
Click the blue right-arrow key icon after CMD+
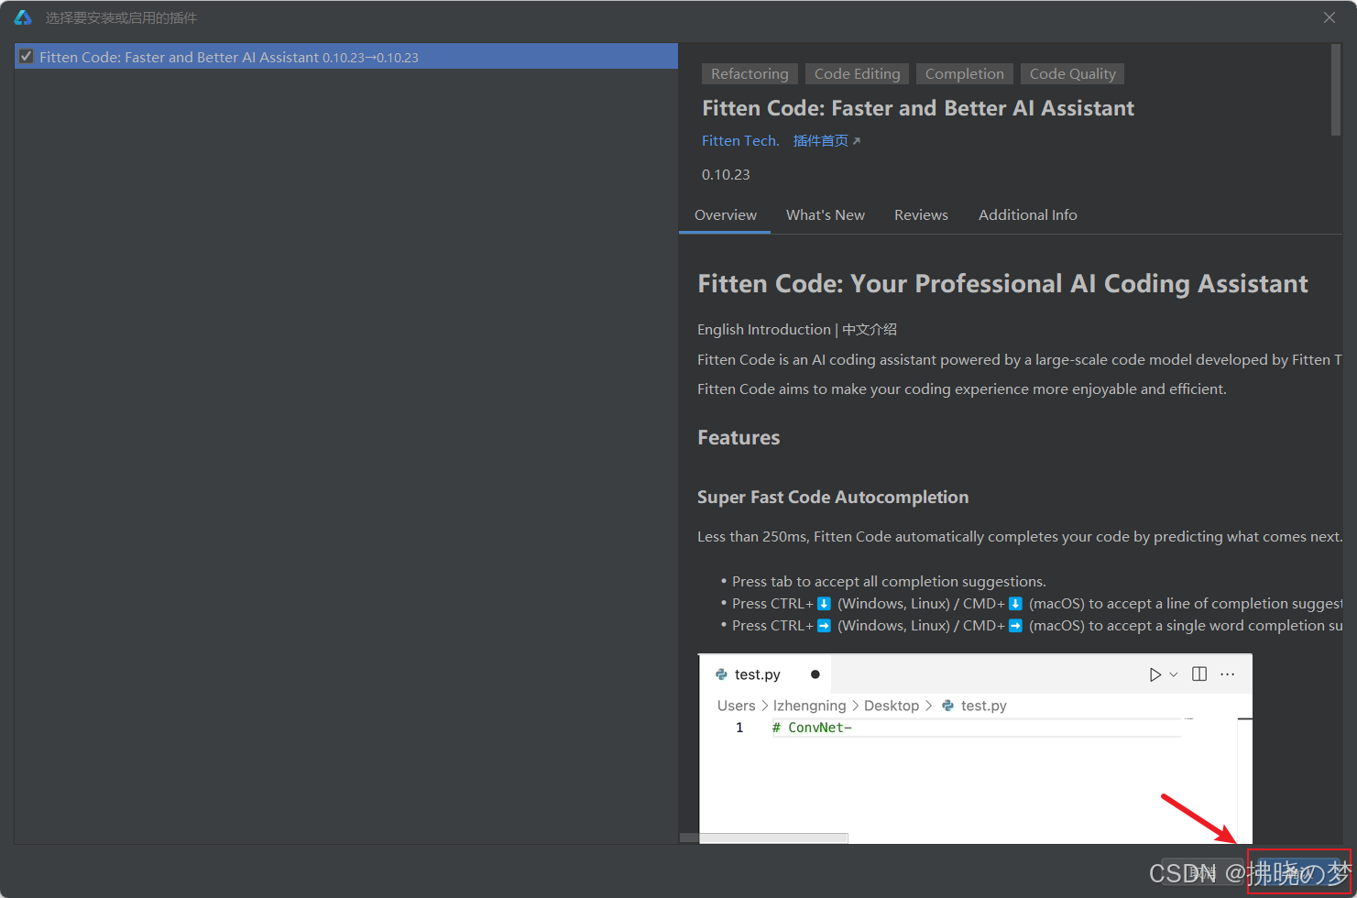[x=1015, y=625]
